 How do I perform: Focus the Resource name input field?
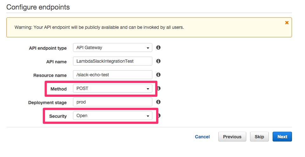click(x=112, y=75)
